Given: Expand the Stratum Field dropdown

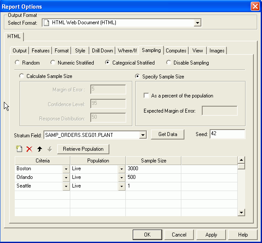Looking at the screenshot, I should click(143, 135).
